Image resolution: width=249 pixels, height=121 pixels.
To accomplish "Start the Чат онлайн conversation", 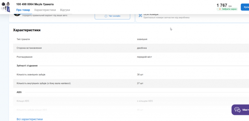I will [x=113, y=16].
